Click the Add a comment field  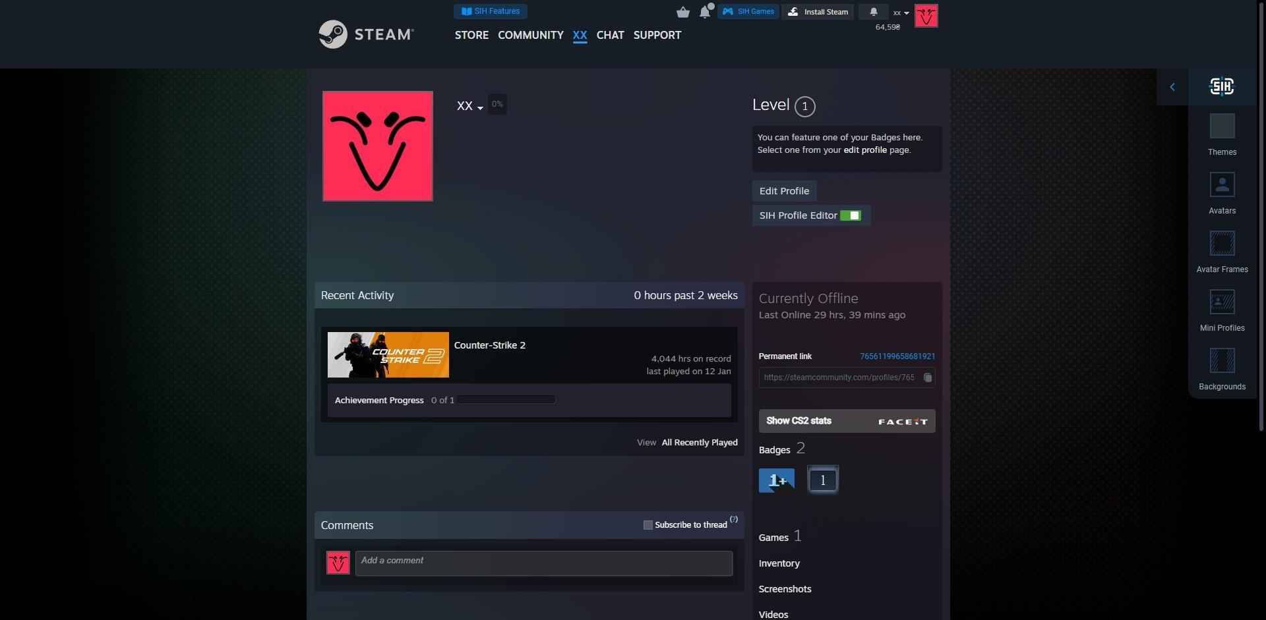[543, 563]
